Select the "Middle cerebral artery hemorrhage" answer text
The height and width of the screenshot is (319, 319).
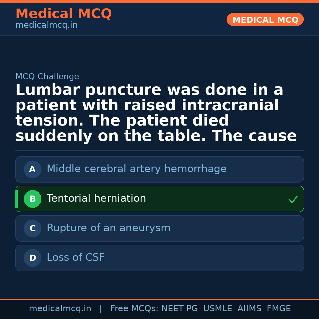pyautogui.click(x=136, y=169)
